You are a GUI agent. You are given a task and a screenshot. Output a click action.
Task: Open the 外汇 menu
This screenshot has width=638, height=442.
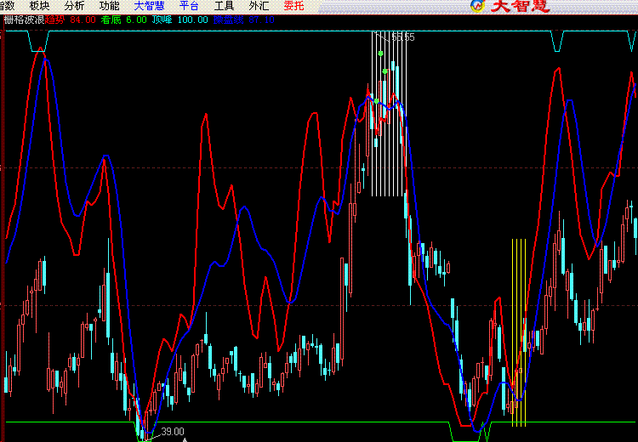point(259,6)
